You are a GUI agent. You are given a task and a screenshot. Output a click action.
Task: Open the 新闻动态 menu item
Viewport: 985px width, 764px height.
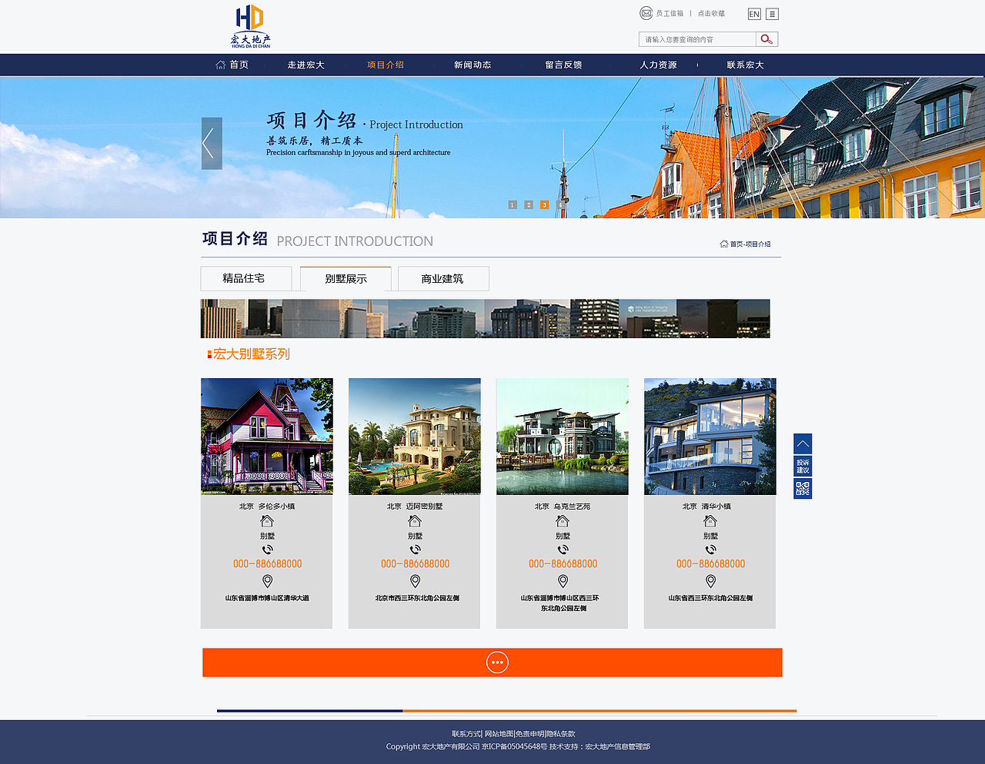(x=472, y=65)
